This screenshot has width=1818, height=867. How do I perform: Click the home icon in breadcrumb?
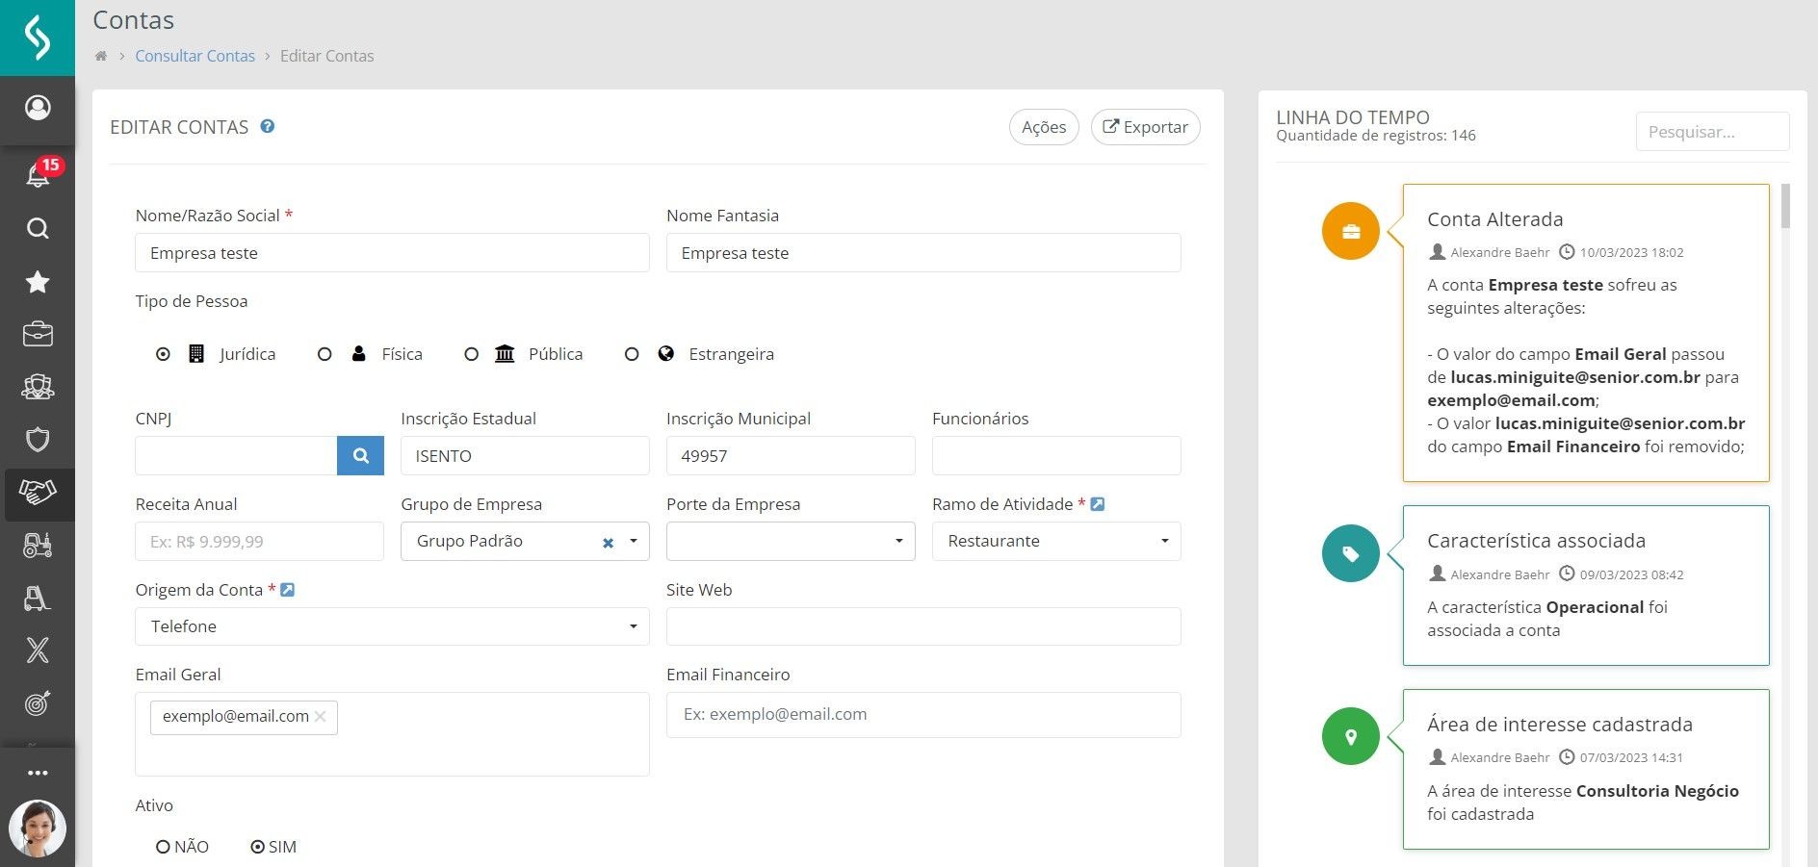point(101,56)
